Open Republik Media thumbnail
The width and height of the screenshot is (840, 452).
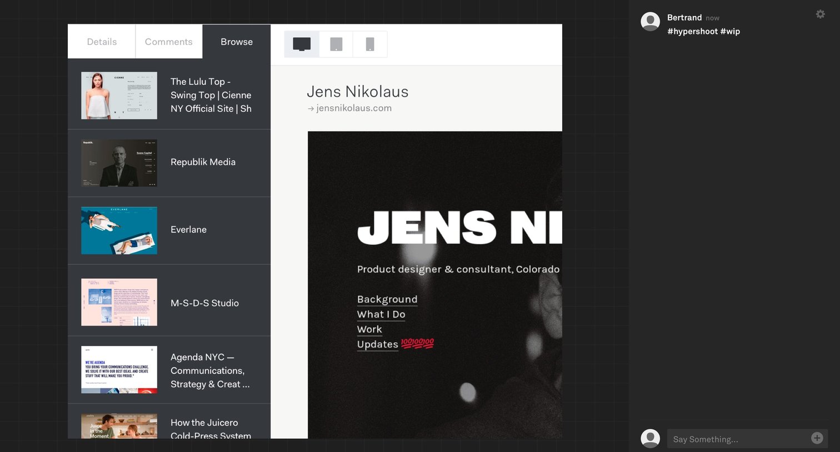[x=119, y=163]
